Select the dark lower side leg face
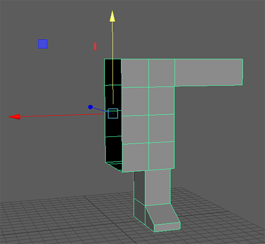Image resolution: width=265 pixels, height=244 pixels. pos(139,211)
